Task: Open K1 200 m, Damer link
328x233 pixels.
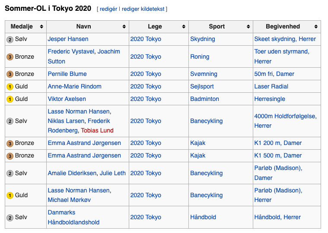Action: click(x=278, y=143)
